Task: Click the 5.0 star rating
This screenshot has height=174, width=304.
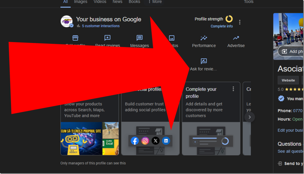Action: [290, 90]
